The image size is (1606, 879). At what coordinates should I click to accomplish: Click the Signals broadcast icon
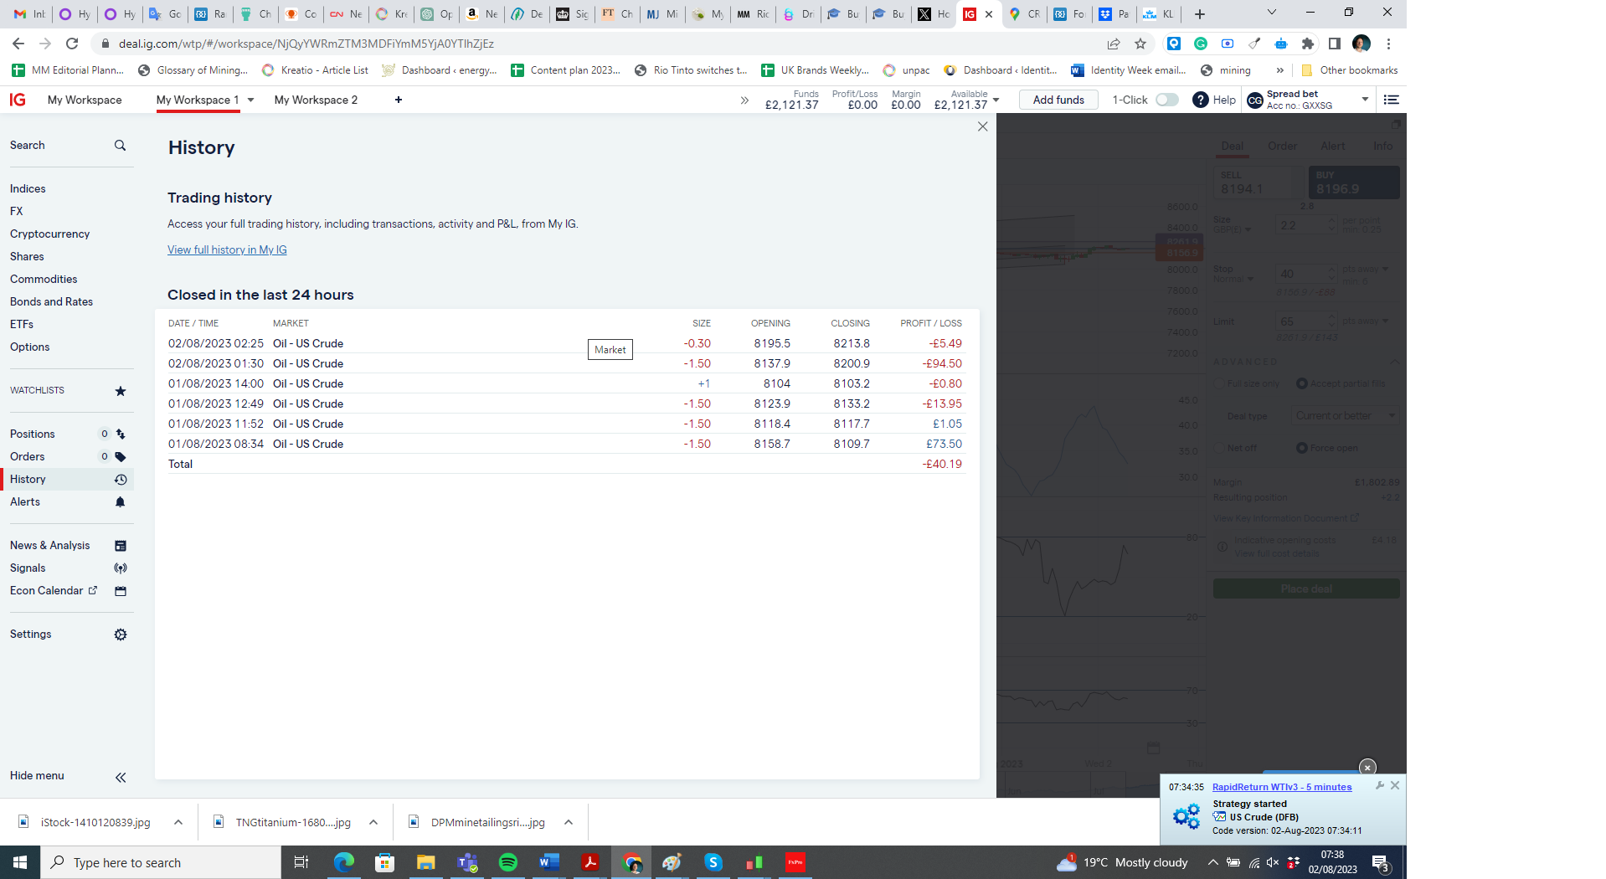coord(121,568)
